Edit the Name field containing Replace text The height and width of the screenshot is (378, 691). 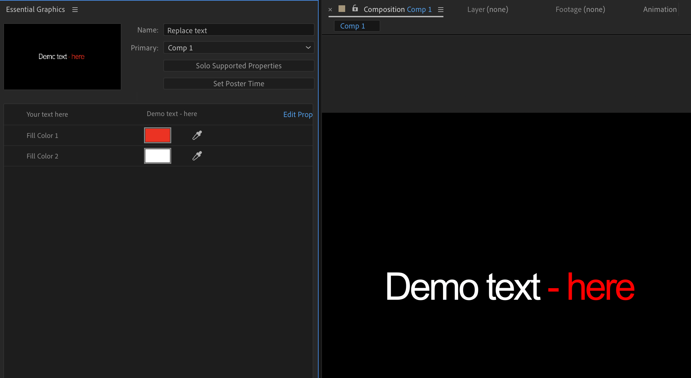(238, 30)
